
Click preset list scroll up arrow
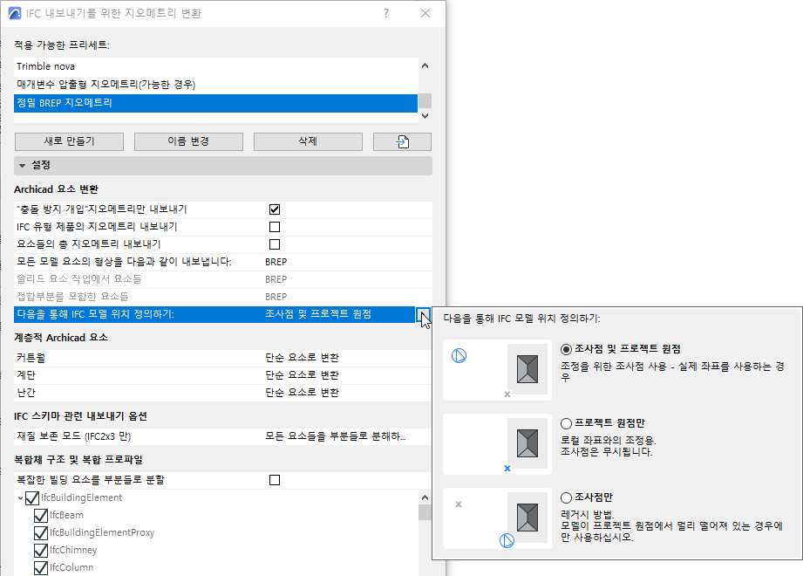pos(425,65)
